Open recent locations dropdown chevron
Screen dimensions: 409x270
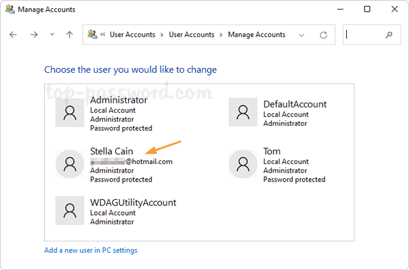(x=52, y=35)
